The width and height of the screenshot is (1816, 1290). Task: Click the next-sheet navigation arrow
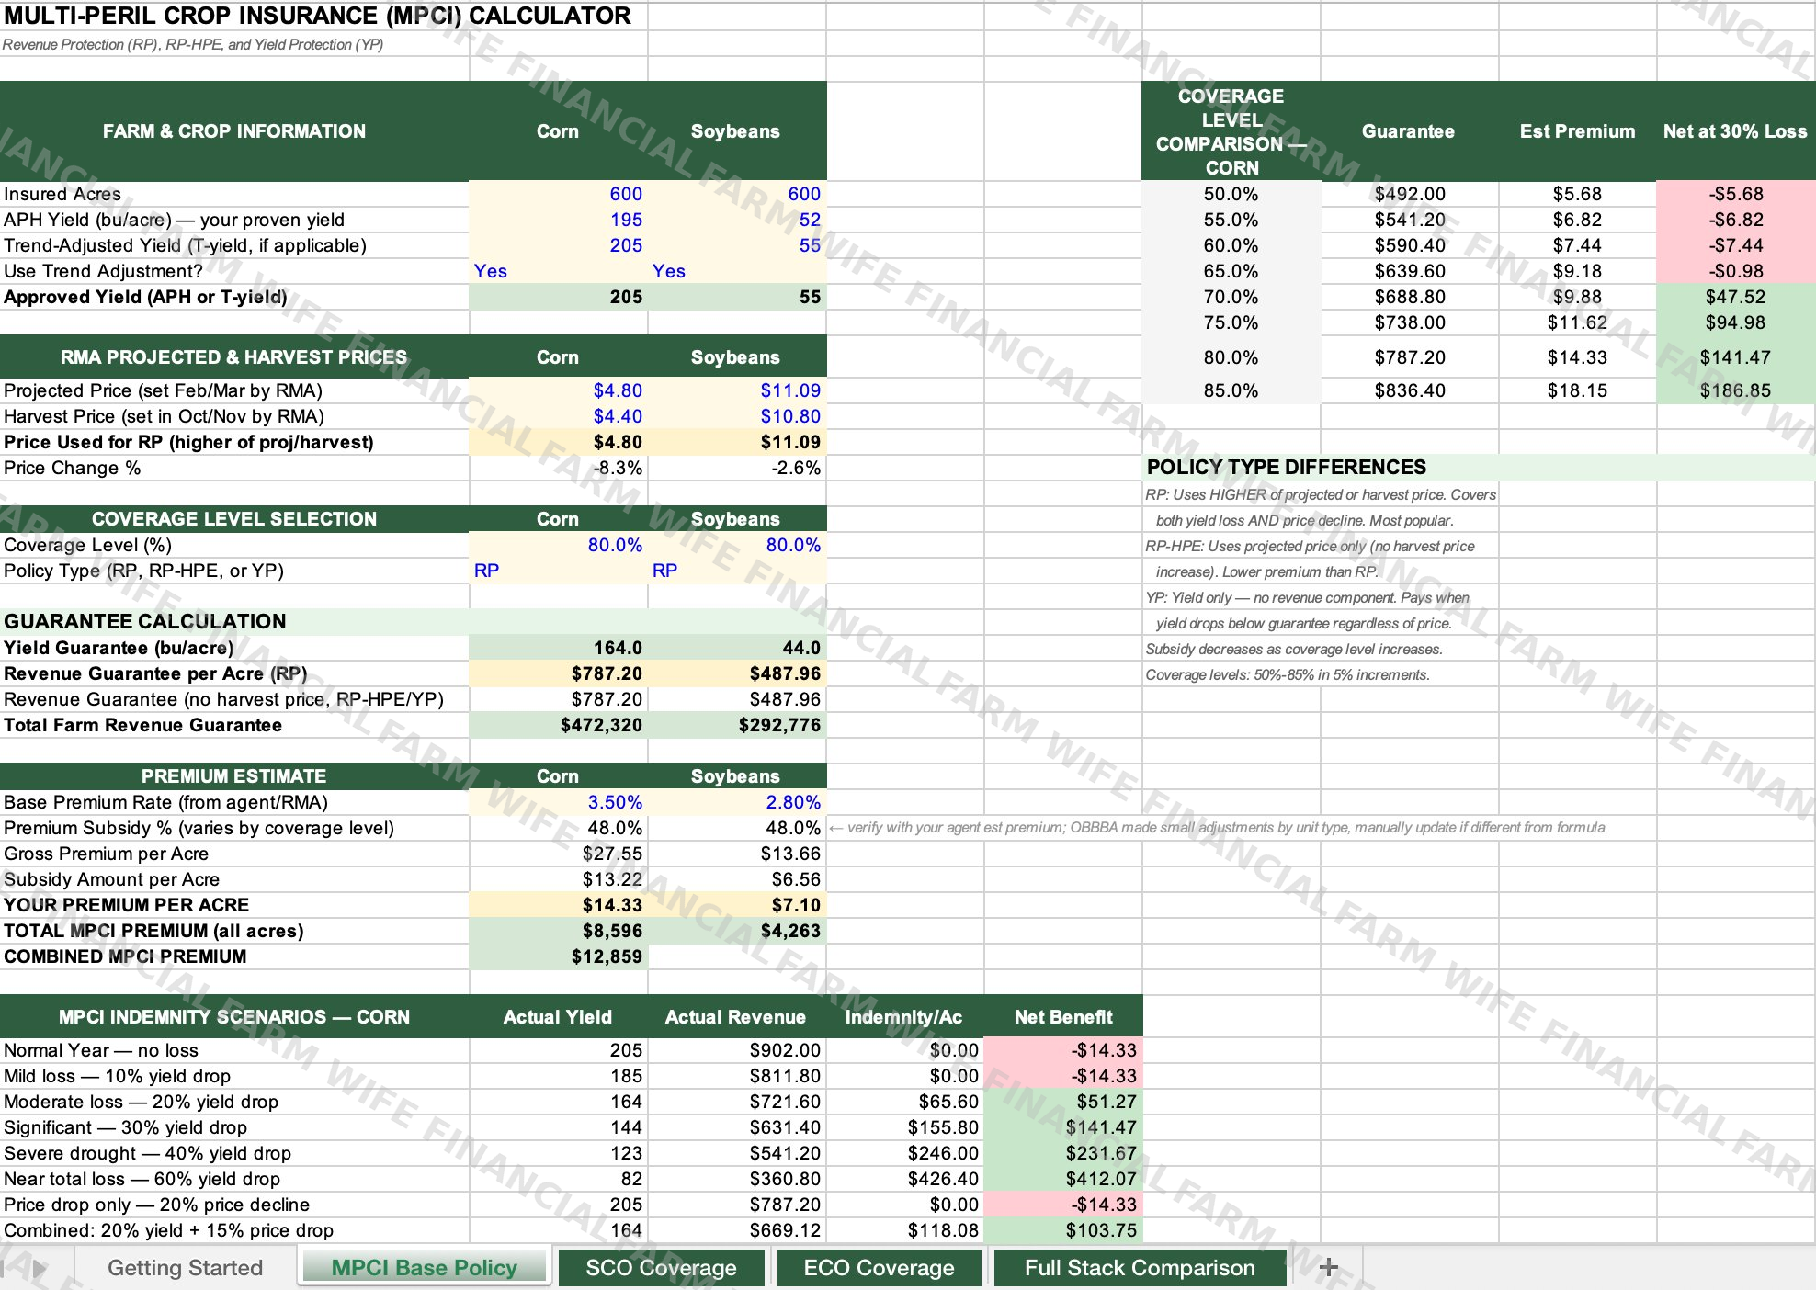(x=40, y=1269)
